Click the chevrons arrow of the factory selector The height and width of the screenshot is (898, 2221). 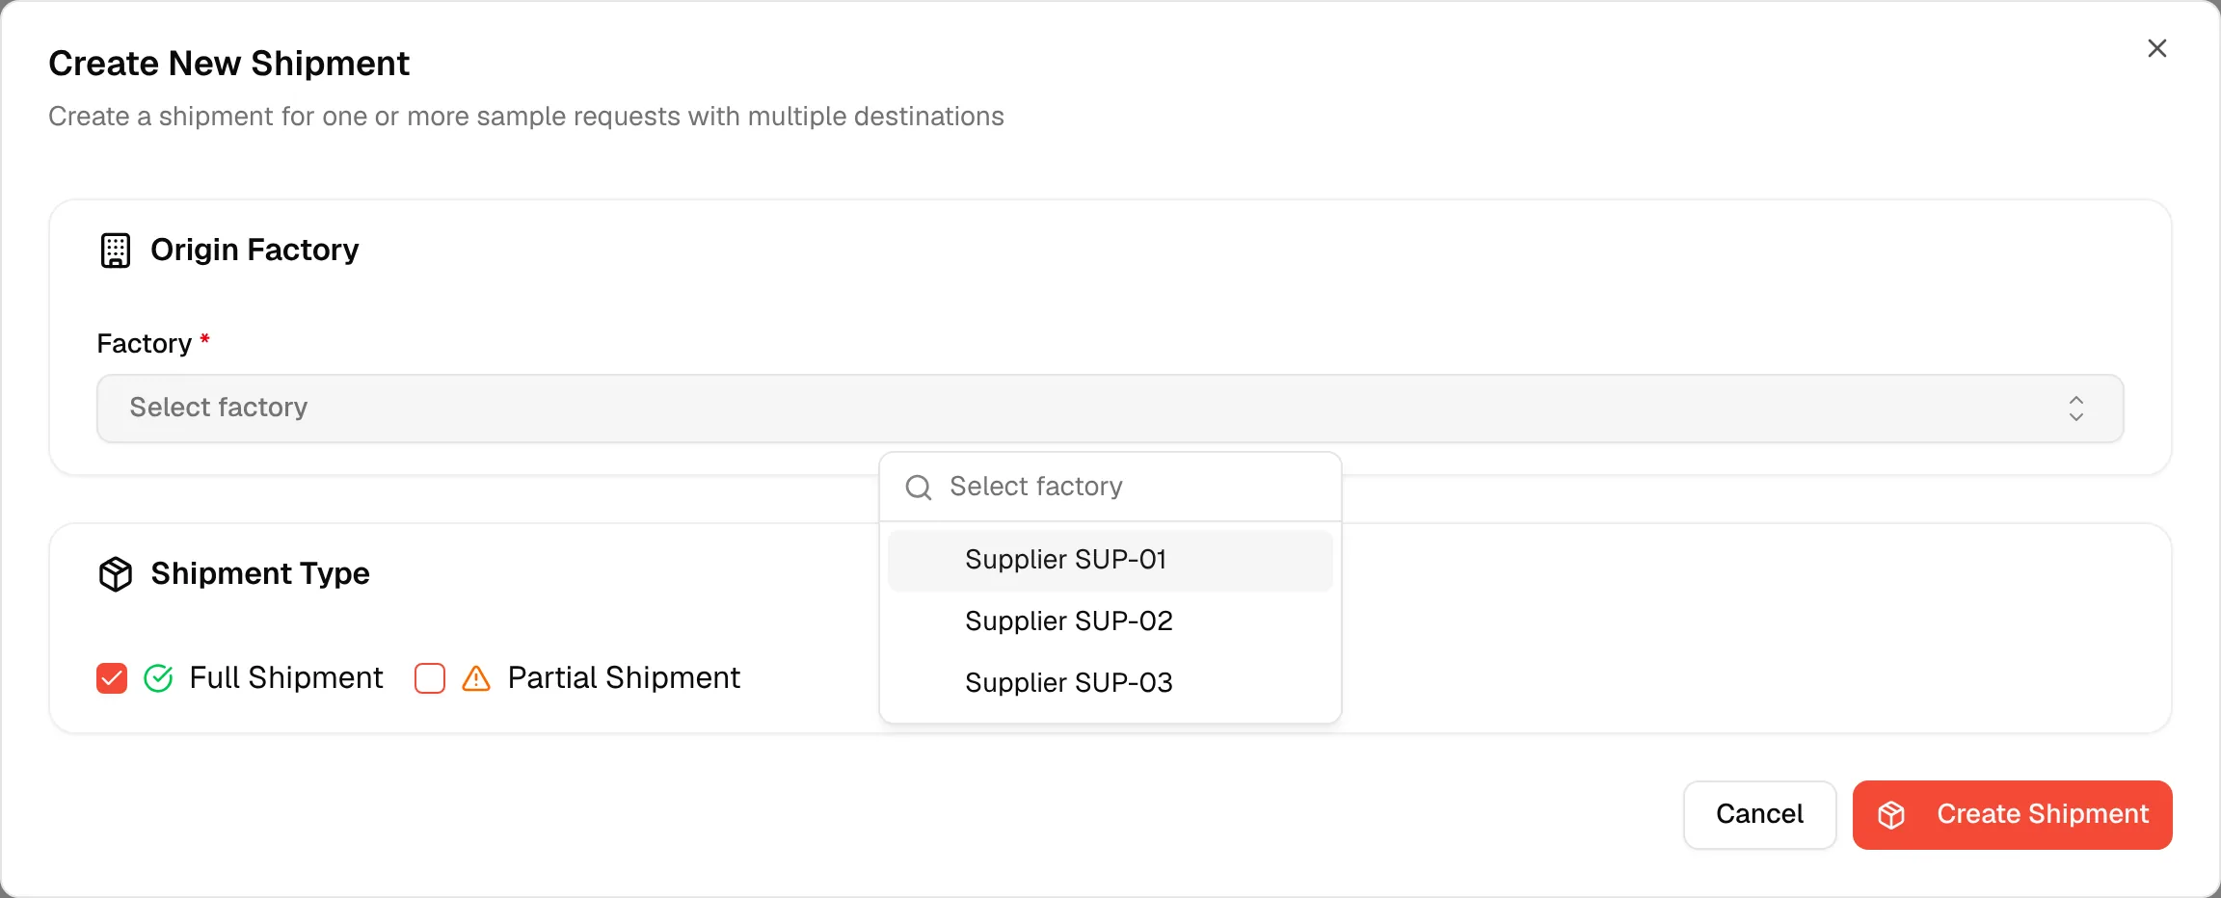click(x=2076, y=409)
